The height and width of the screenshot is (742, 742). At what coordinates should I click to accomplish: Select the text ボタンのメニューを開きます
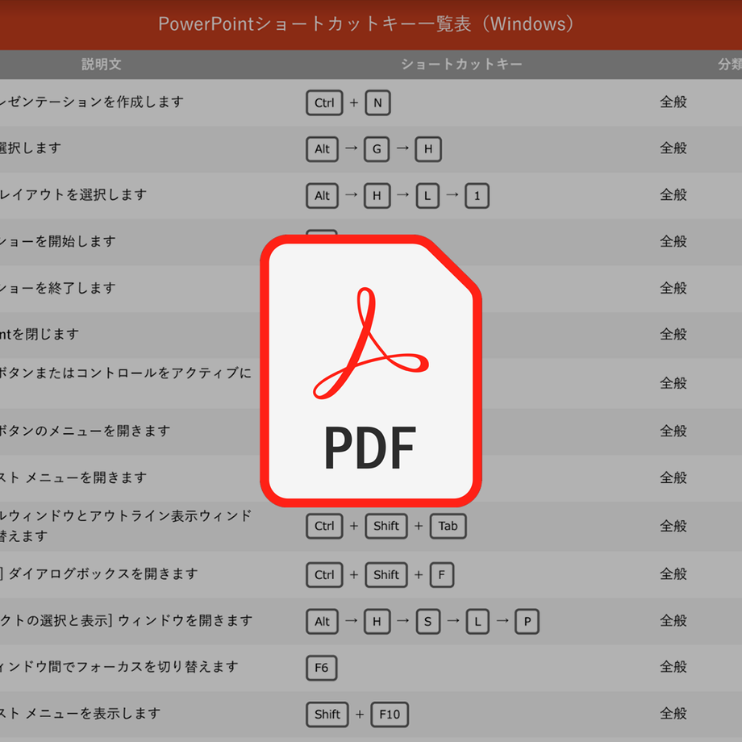pos(85,431)
